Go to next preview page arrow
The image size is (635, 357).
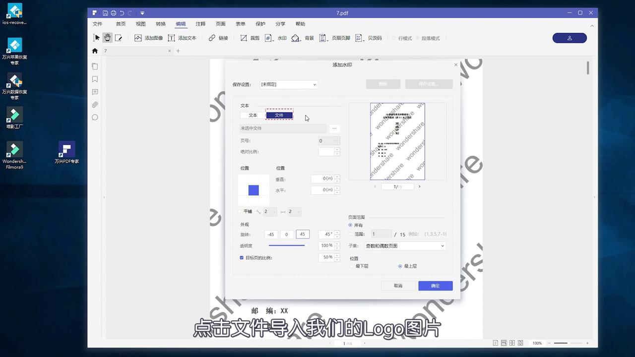coord(419,186)
